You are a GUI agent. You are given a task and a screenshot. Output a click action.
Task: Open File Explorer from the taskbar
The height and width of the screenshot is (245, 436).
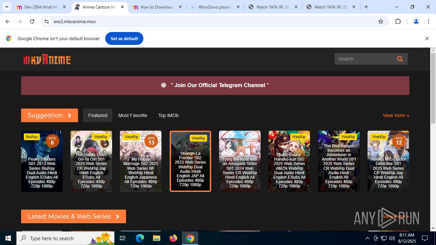[x=156, y=238]
